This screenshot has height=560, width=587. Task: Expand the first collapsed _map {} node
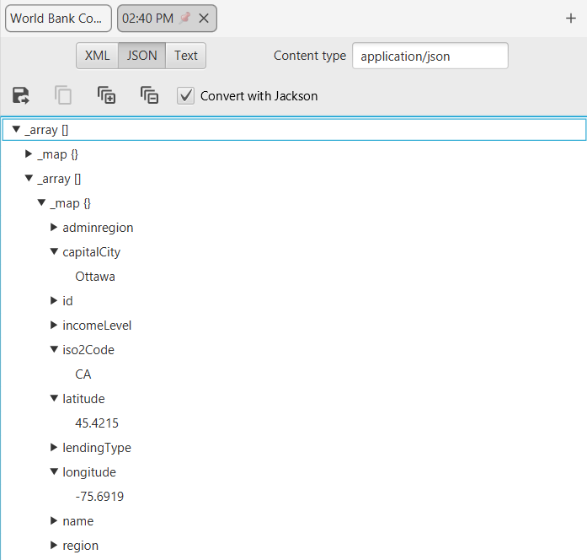[29, 154]
